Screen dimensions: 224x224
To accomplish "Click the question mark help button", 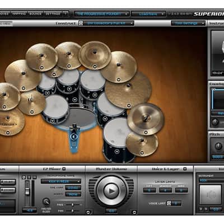I will pos(66,14).
